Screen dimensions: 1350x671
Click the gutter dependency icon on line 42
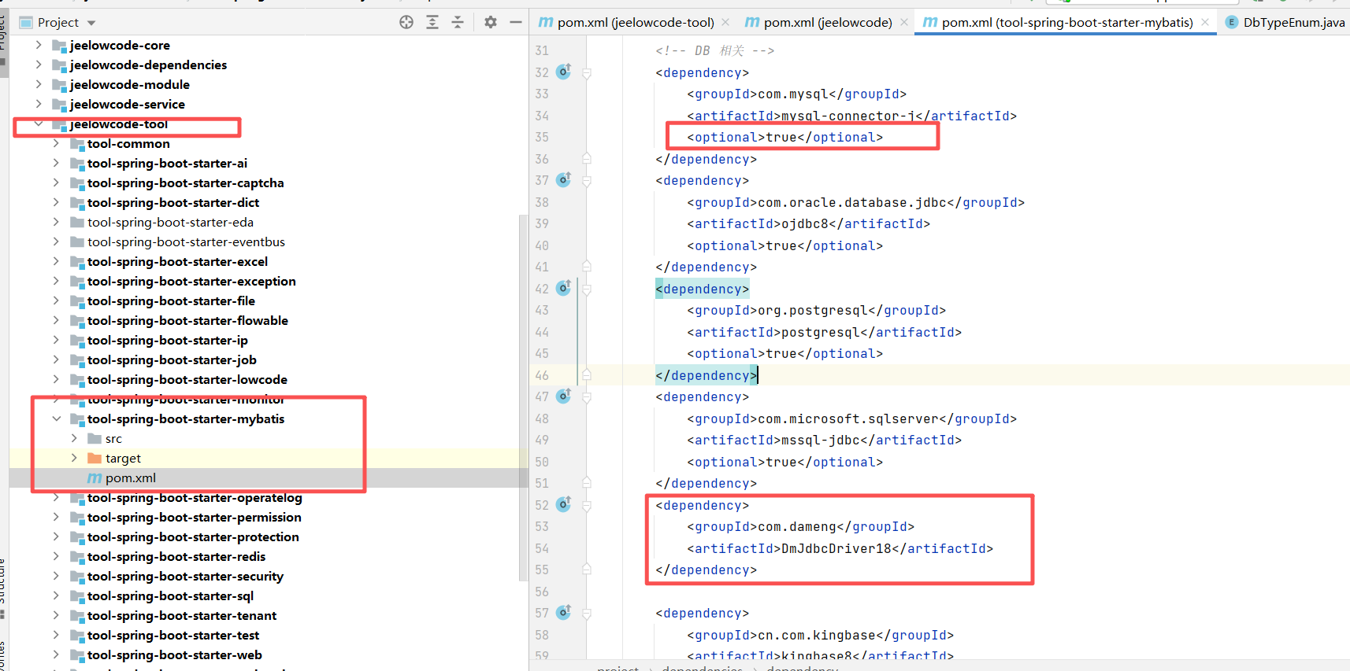coord(564,289)
